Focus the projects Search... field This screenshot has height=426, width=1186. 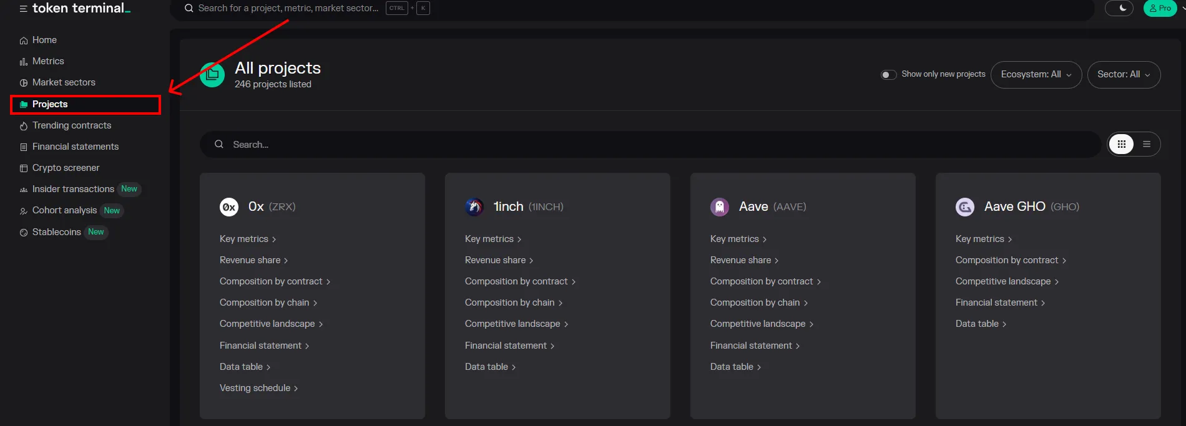650,144
